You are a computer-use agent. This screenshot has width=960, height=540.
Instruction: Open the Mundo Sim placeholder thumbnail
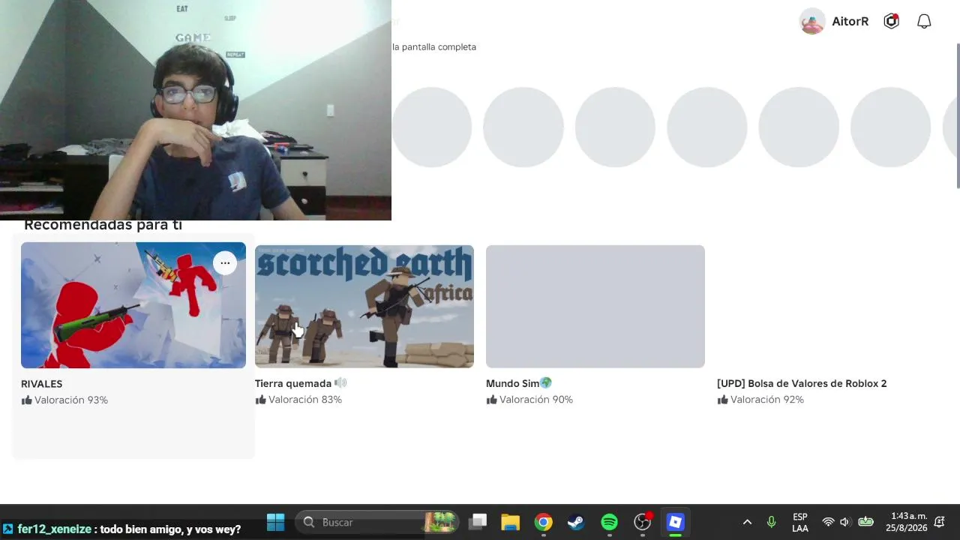click(595, 307)
